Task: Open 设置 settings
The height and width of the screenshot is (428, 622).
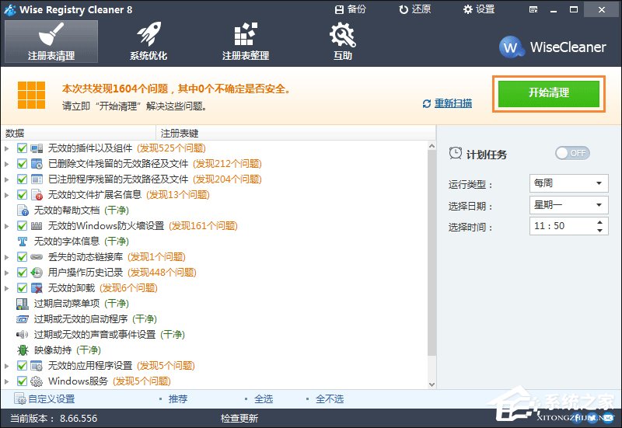Action: [479, 9]
